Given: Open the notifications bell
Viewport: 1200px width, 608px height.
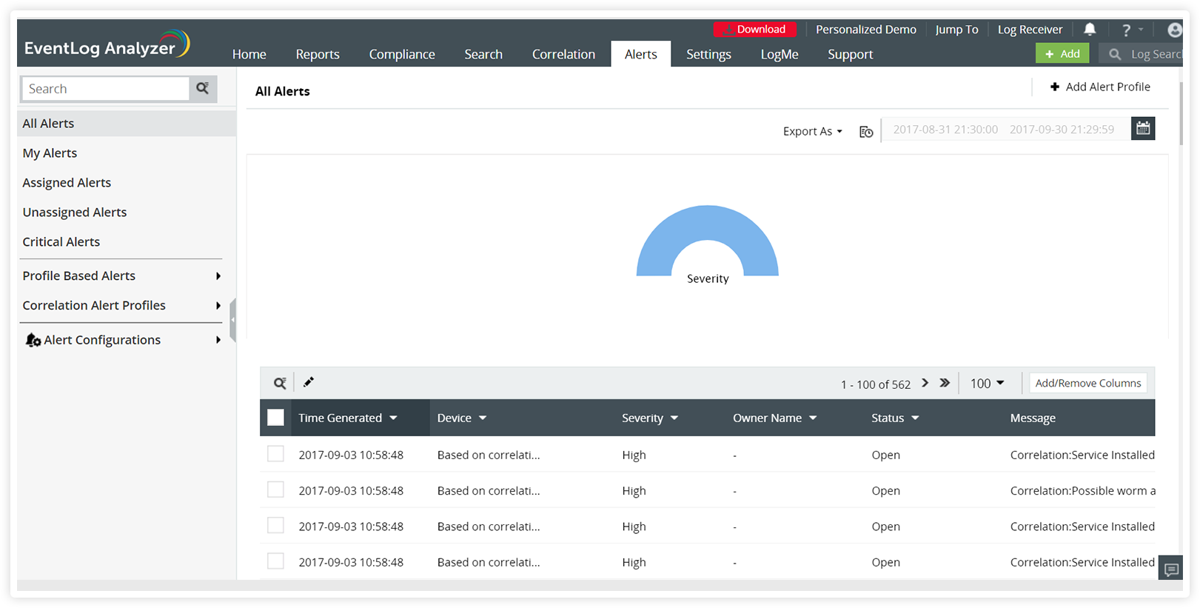Looking at the screenshot, I should [x=1090, y=30].
